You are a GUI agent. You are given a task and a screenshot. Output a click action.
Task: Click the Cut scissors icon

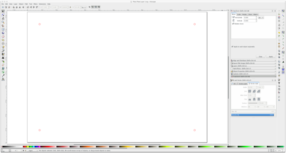279,43
